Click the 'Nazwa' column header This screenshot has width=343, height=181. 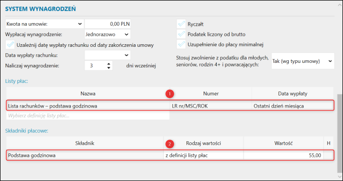88,94
